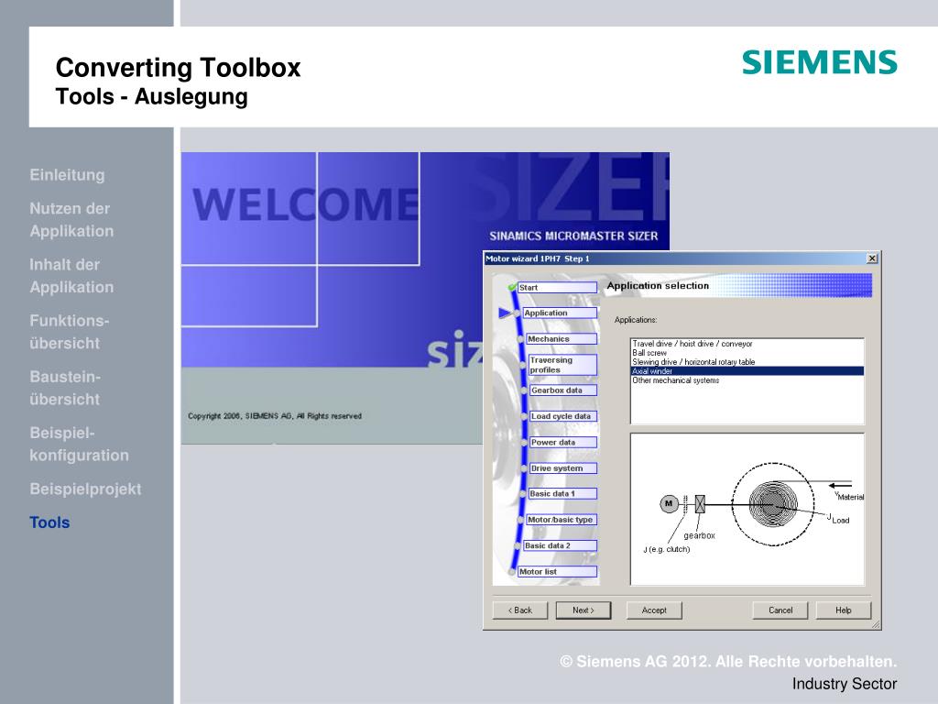
Task: Jump to the Motor list step
Action: point(557,572)
